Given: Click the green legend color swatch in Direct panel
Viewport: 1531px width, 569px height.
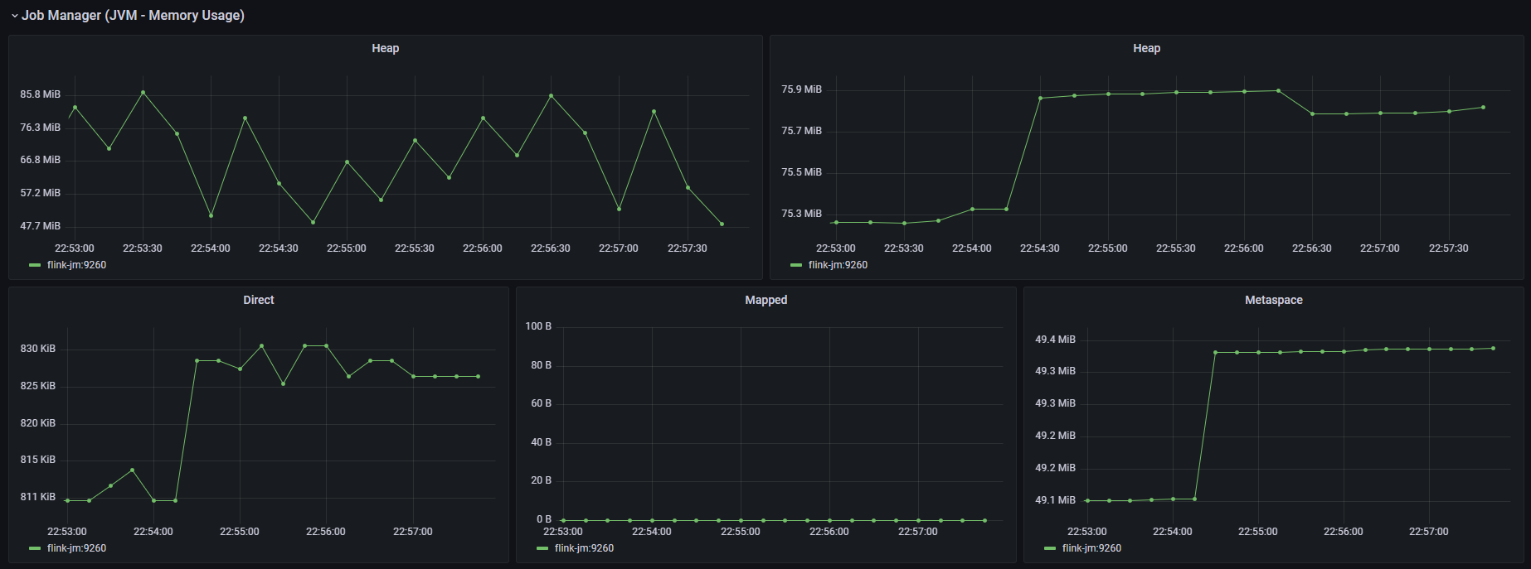Looking at the screenshot, I should tap(35, 548).
